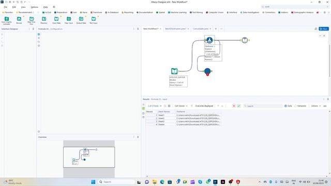Click the Formula tool on the canvas
Screen dimensions: 331x186
point(209,40)
